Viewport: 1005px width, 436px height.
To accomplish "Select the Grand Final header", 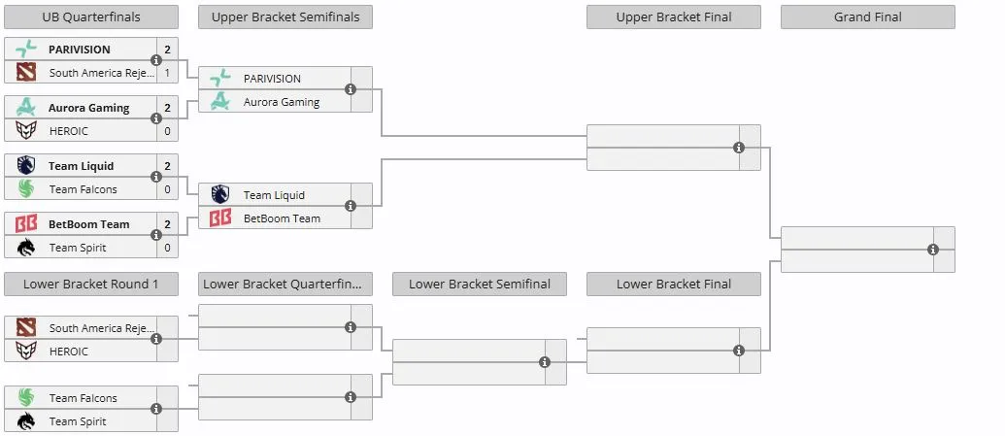I will tap(868, 17).
